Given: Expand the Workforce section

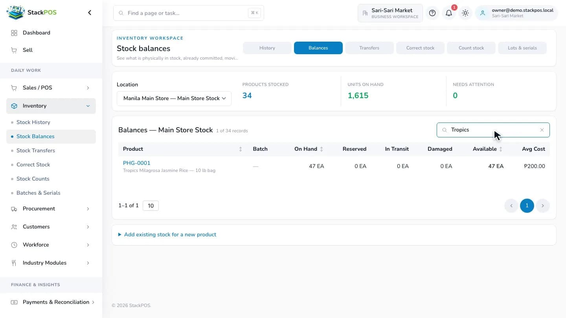Looking at the screenshot, I should click(51, 245).
